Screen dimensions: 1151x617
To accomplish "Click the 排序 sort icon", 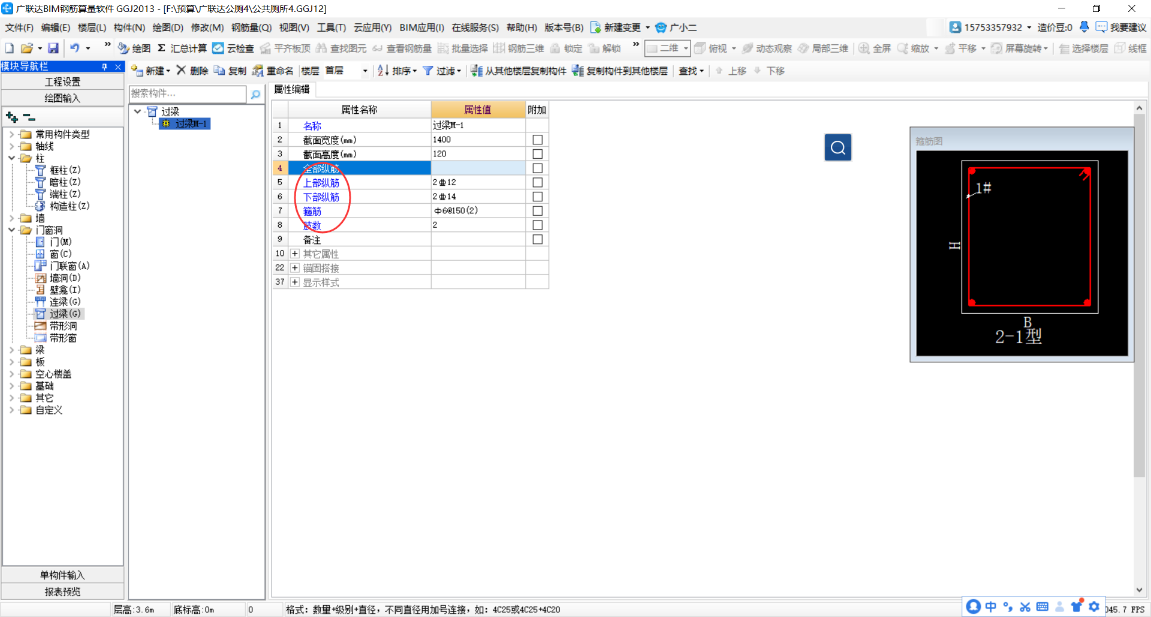I will tap(384, 71).
